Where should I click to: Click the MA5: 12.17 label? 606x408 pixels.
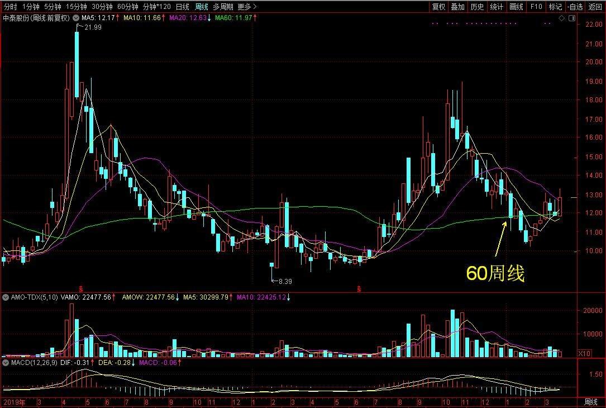point(98,18)
